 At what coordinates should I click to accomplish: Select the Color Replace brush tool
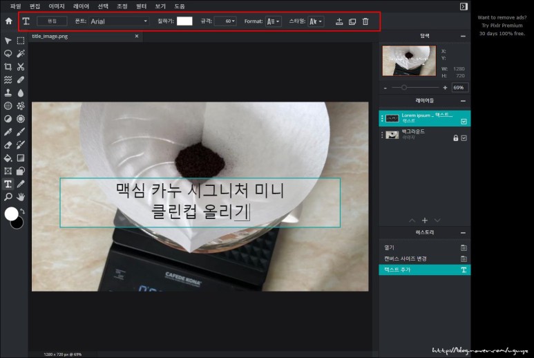(21, 144)
